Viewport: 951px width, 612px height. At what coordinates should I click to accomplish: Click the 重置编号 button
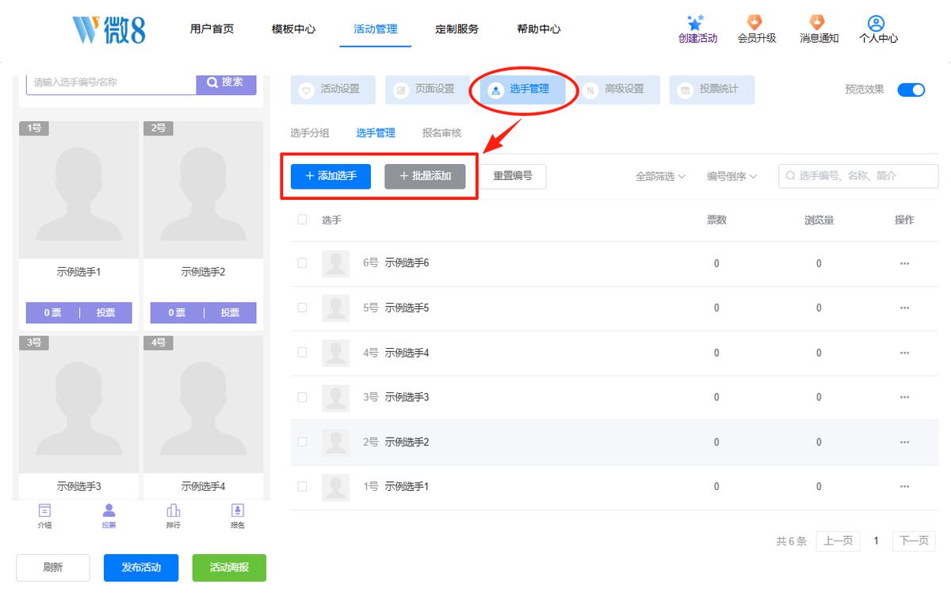513,176
